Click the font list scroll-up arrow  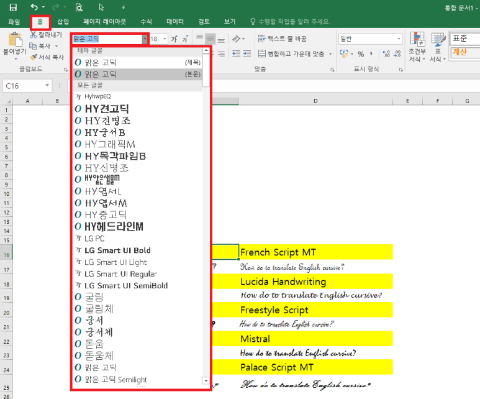[206, 50]
